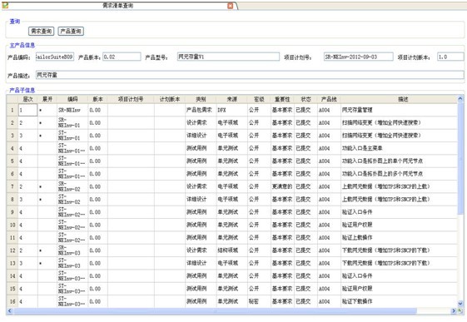Click the 项目计划号 column header

pyautogui.click(x=131, y=99)
